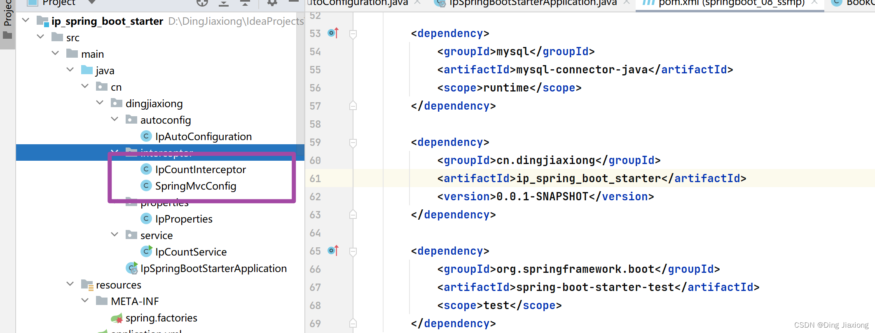Open the IpCountInterceptor class

click(x=200, y=169)
